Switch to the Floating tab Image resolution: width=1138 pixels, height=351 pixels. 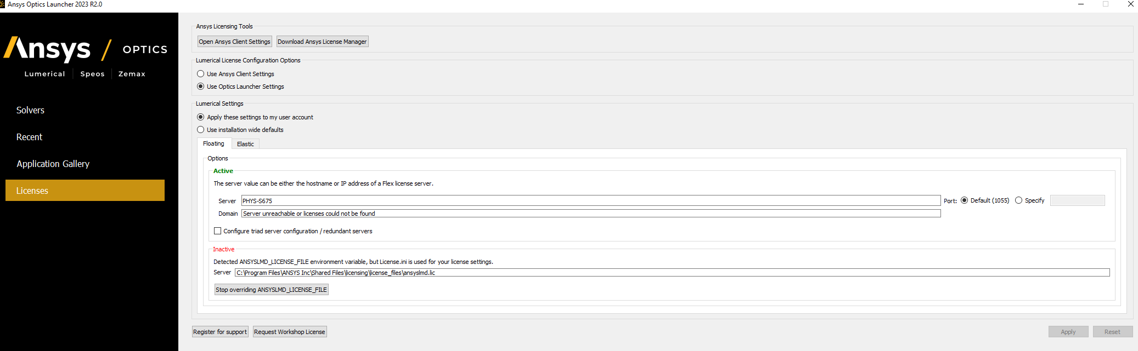click(x=213, y=143)
